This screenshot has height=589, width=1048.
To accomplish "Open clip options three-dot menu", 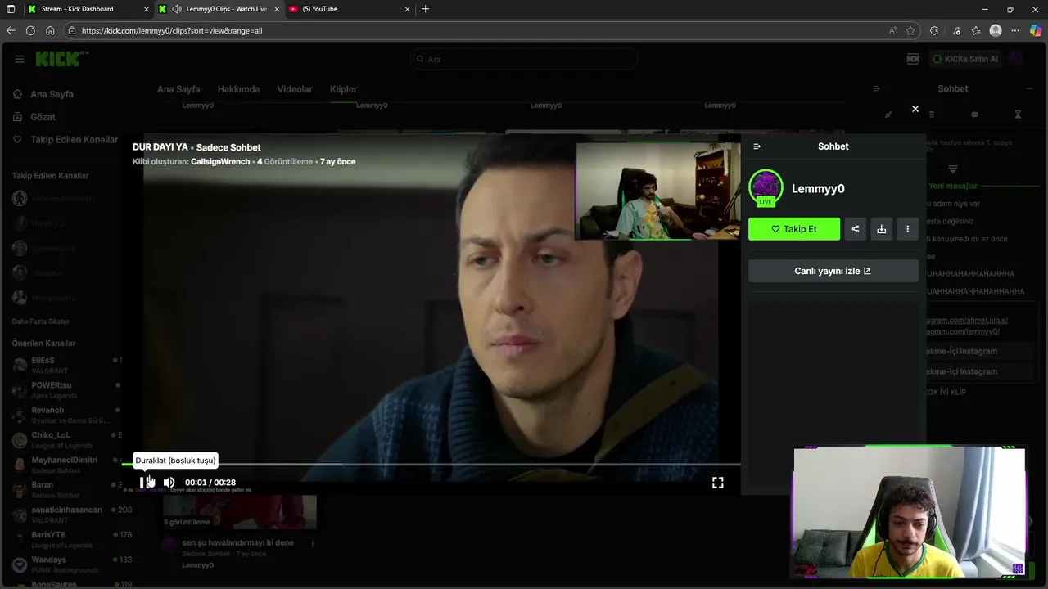I will coord(907,229).
